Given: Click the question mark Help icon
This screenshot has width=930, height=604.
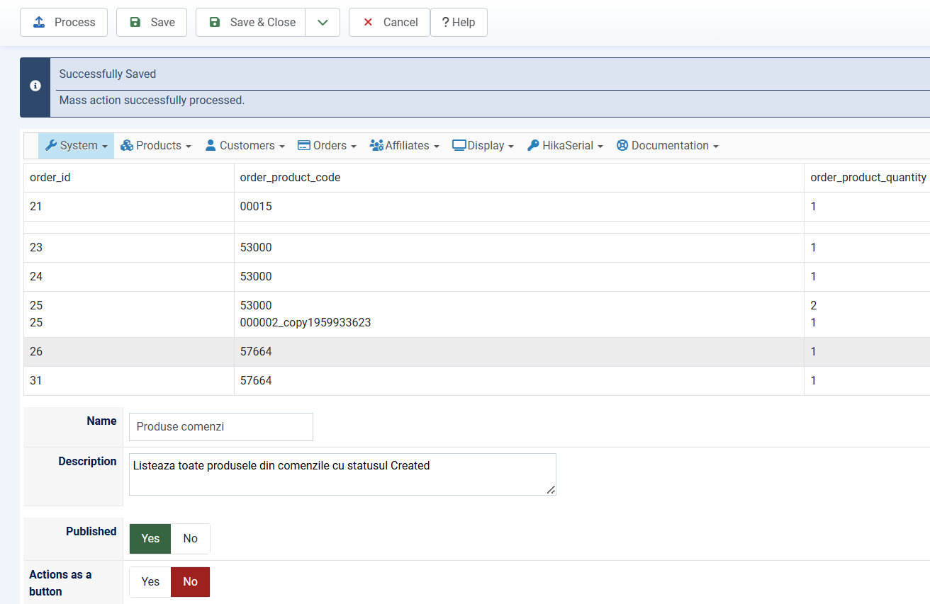Looking at the screenshot, I should tap(445, 23).
